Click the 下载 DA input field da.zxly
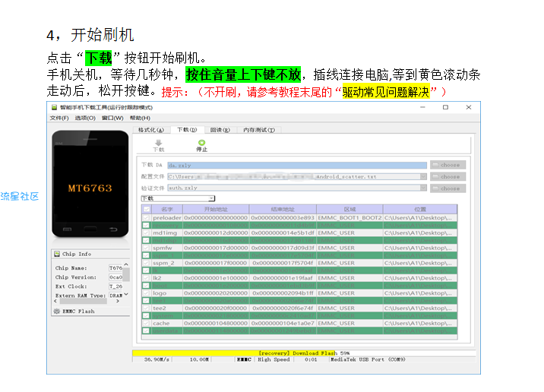 tap(297, 166)
